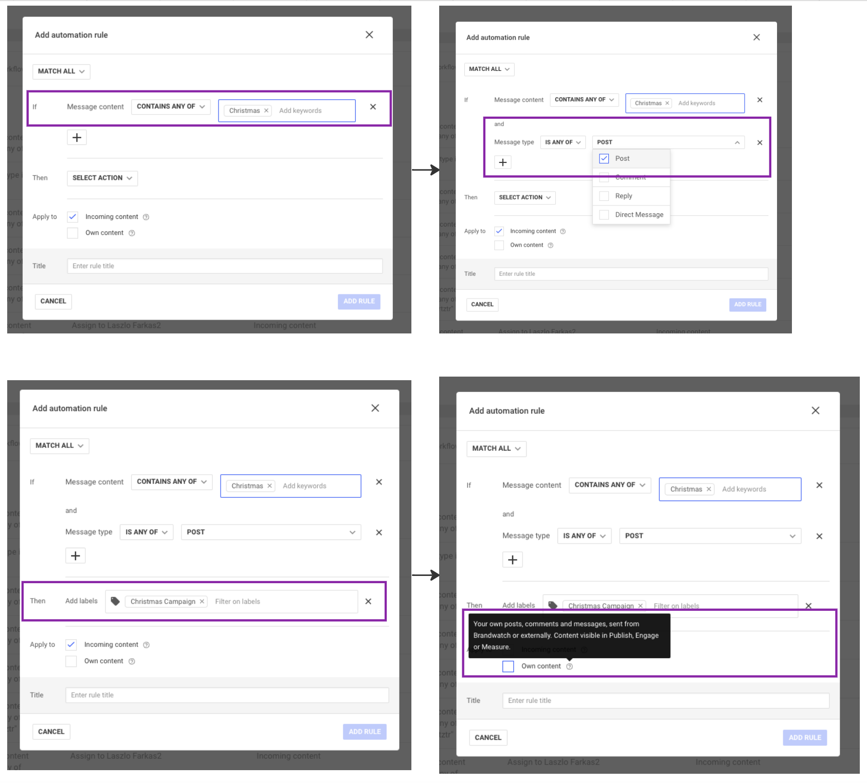Select the Comment entry in the open list
The height and width of the screenshot is (783, 867).
coord(630,177)
